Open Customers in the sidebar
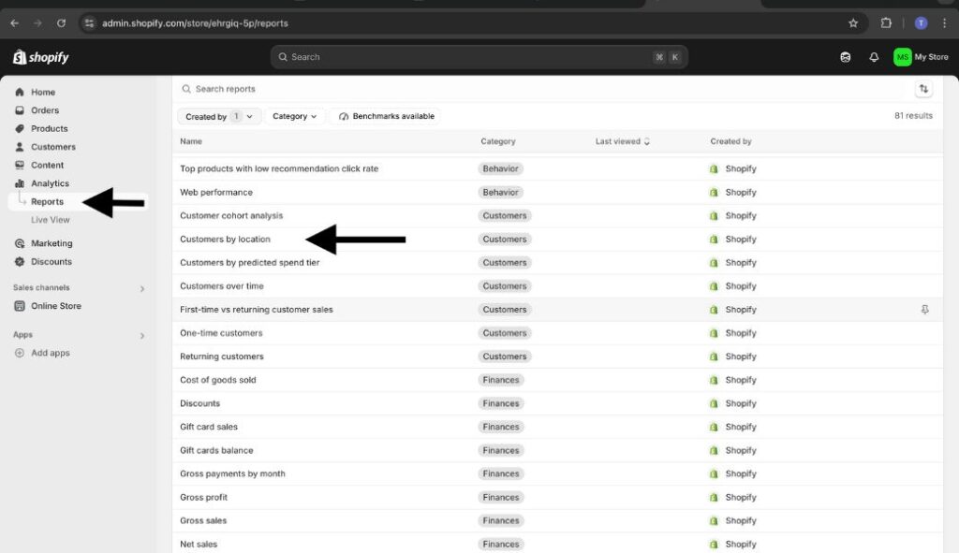This screenshot has height=553, width=959. pyautogui.click(x=53, y=147)
